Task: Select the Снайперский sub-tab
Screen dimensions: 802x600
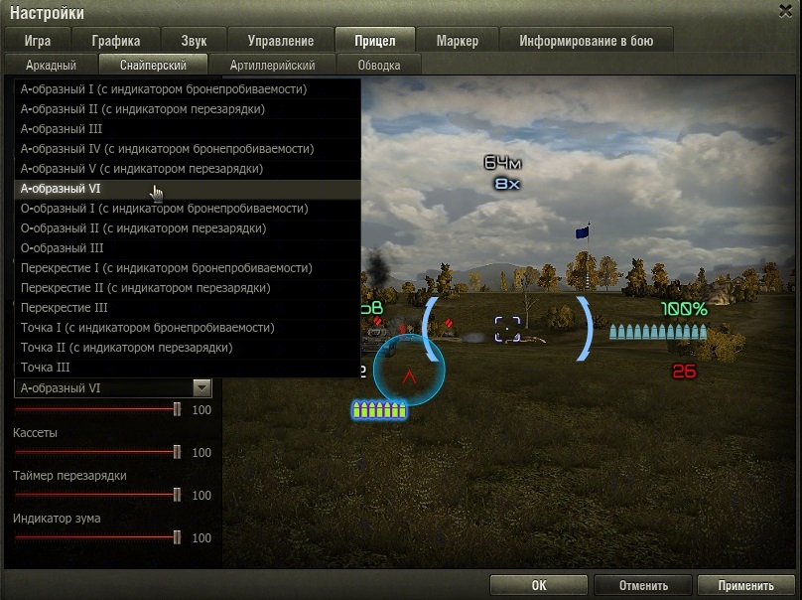Action: [153, 65]
